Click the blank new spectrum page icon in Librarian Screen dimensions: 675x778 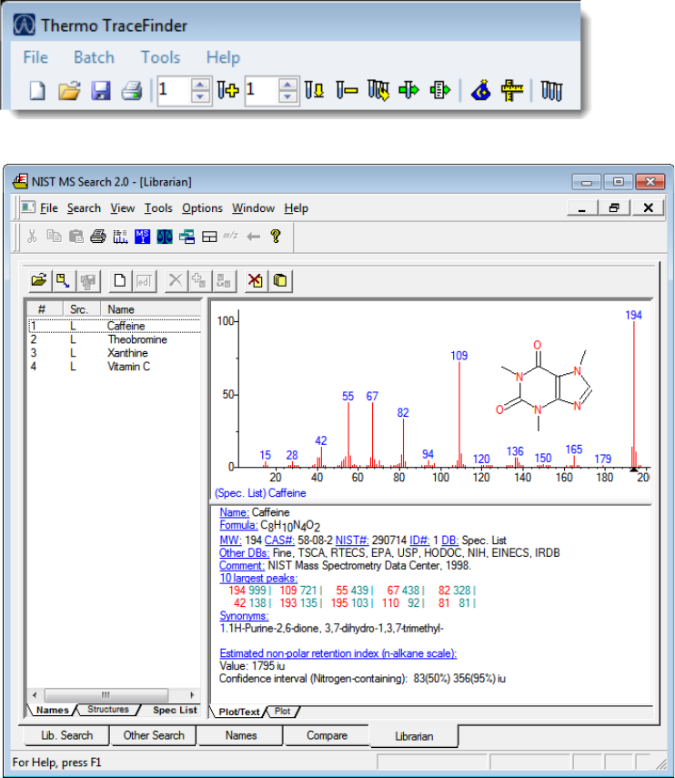119,280
